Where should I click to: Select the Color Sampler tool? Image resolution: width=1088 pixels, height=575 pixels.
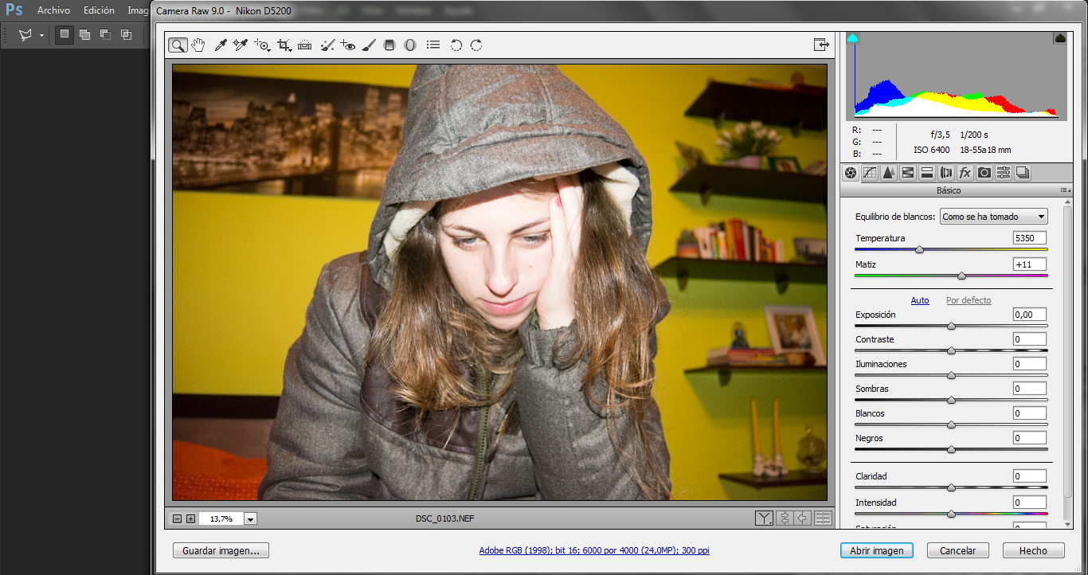tap(241, 45)
